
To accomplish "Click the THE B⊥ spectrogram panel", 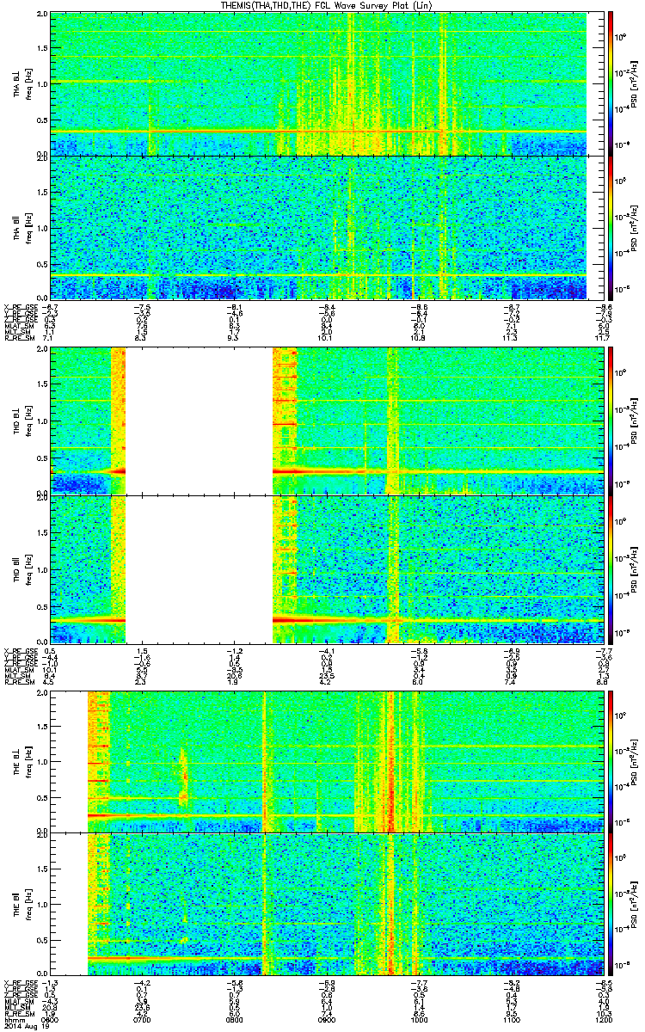I will [326, 760].
